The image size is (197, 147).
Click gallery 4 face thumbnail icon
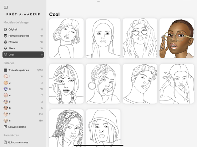[6, 96]
